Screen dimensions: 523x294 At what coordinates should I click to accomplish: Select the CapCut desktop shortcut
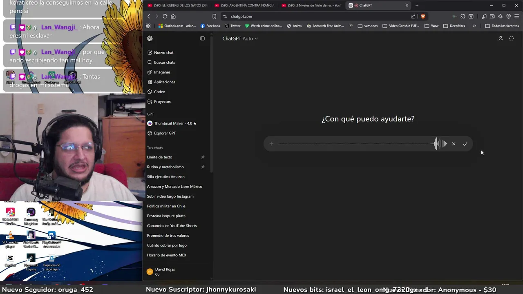pos(10,261)
